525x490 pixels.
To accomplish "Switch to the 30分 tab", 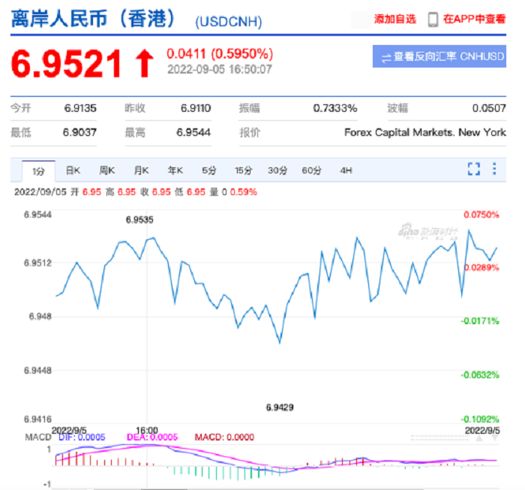I will click(x=277, y=170).
